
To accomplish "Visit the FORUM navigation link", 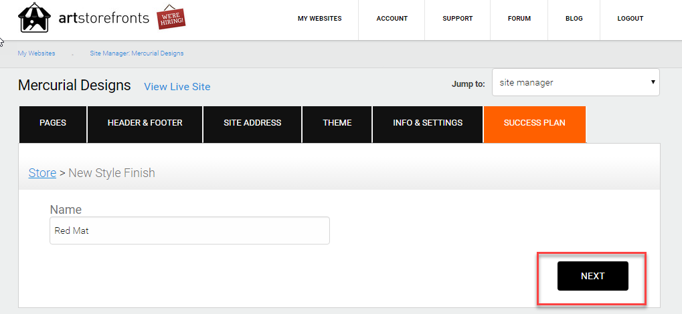I will (519, 19).
